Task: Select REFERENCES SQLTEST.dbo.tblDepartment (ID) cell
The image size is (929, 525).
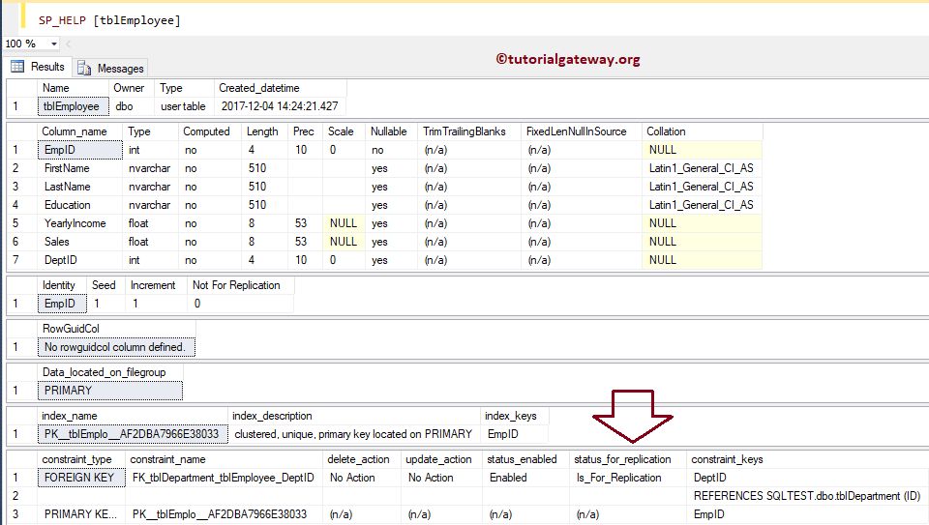Action: [807, 496]
